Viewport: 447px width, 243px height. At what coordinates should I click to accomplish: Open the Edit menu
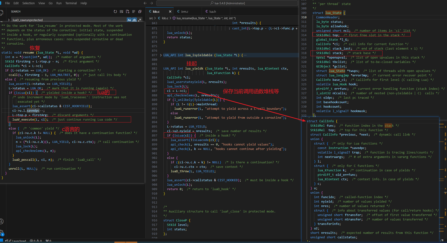point(16,3)
